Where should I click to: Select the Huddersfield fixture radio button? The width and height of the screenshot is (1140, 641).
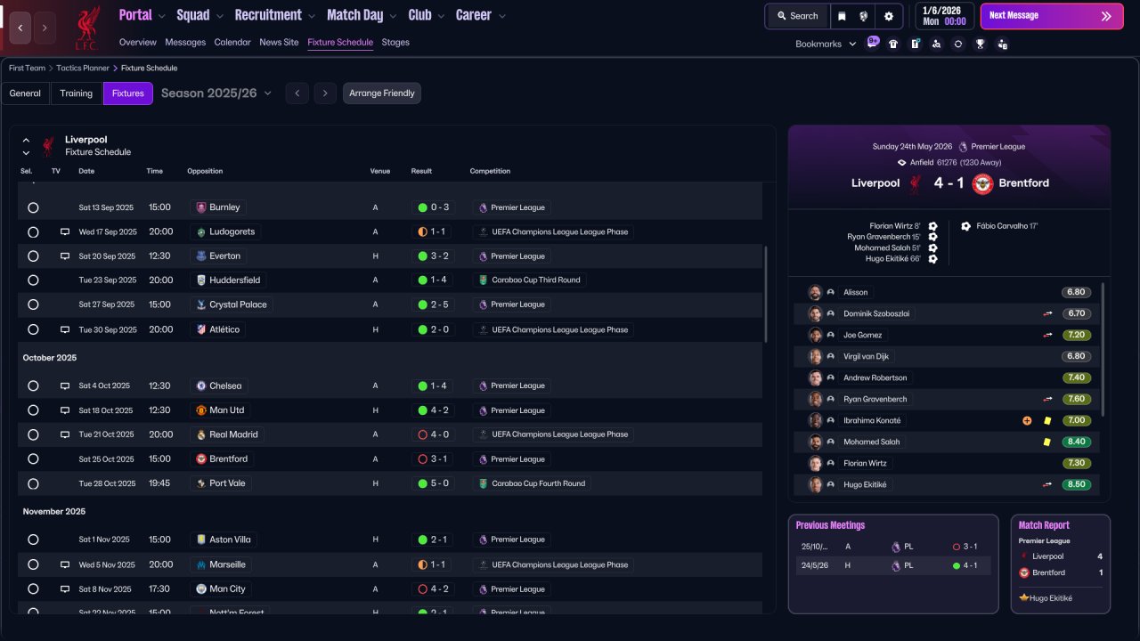click(x=33, y=280)
